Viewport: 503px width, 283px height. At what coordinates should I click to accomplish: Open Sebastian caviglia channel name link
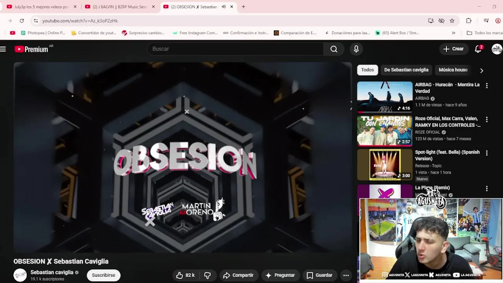click(x=52, y=272)
